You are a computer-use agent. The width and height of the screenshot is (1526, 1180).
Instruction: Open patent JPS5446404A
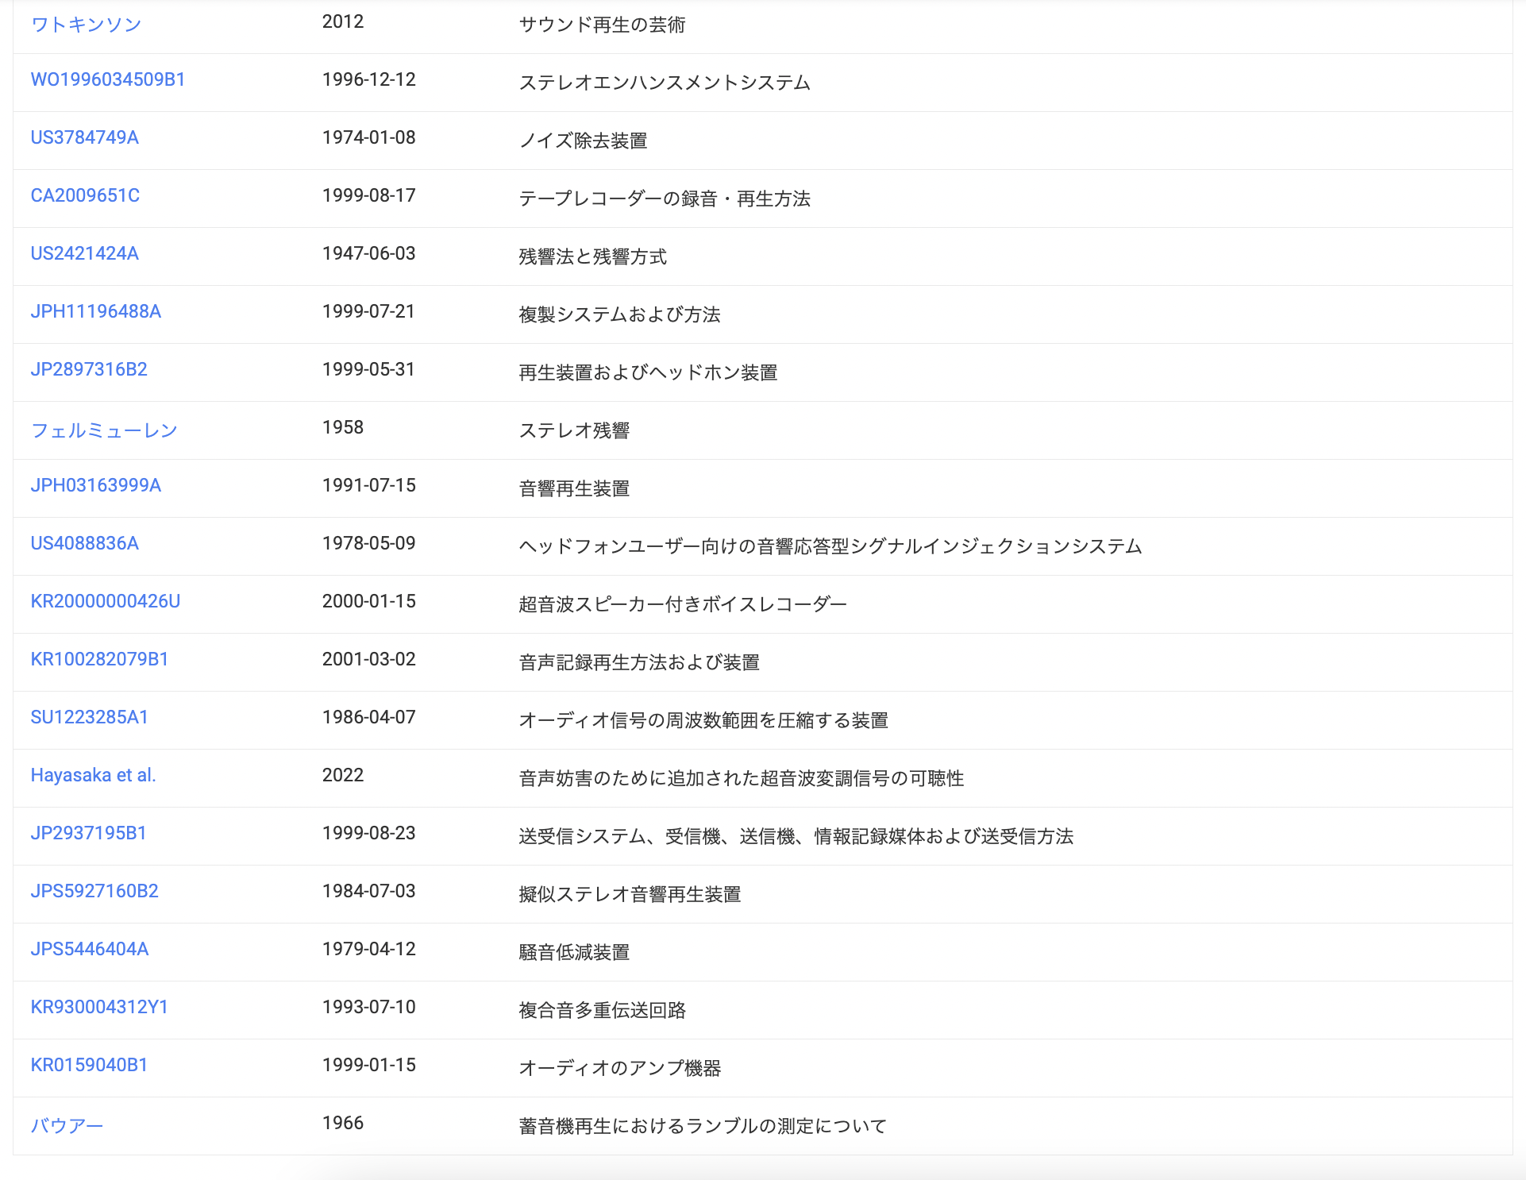pos(90,949)
